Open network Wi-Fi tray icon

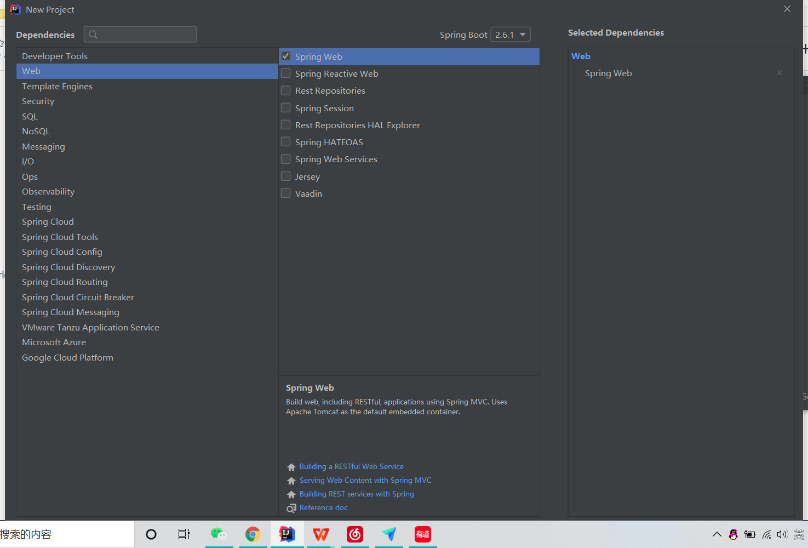767,534
